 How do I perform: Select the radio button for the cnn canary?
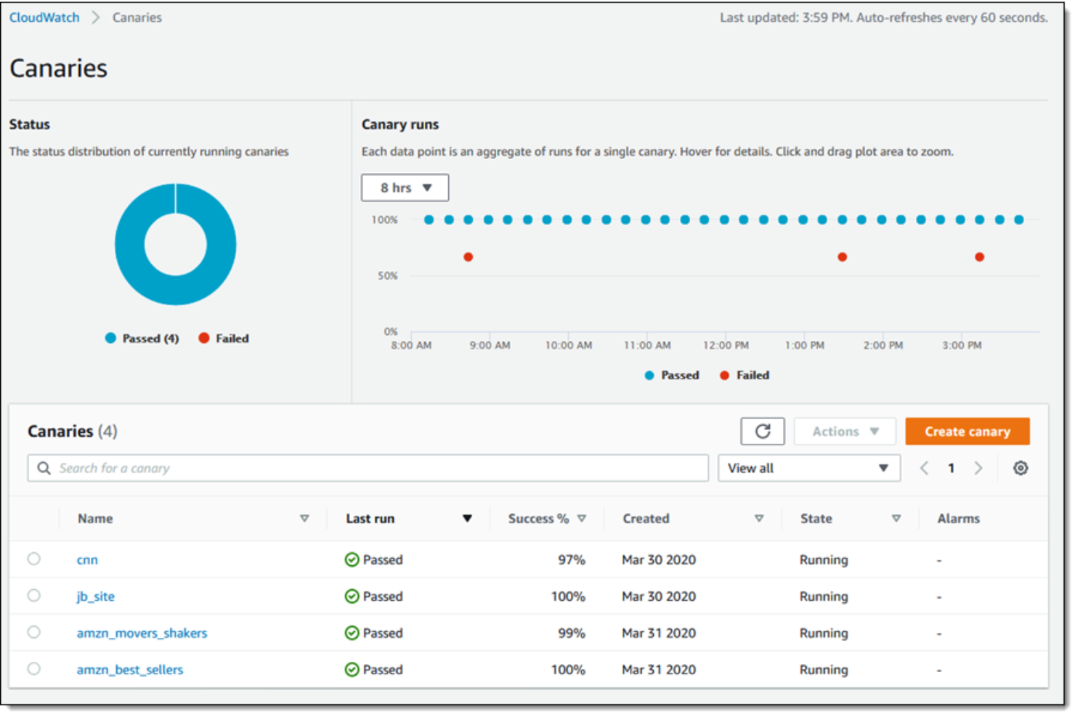33,559
